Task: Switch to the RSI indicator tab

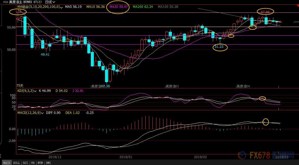Action: point(26,163)
